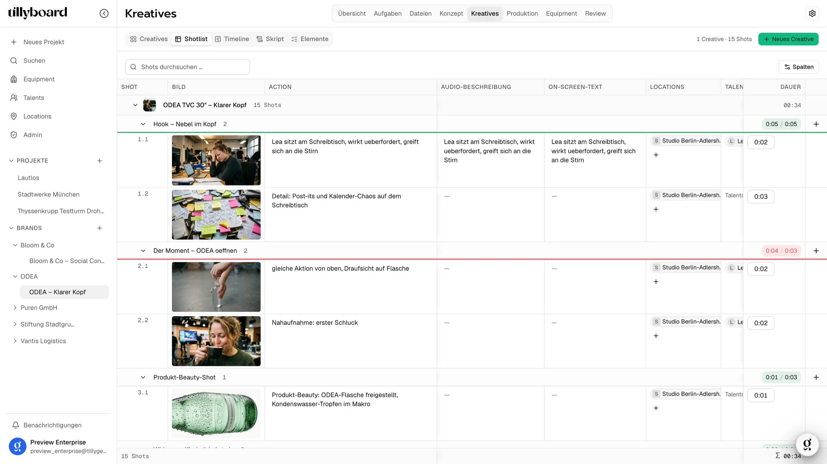Collapse the ODEA TVC 30" creative group
This screenshot has width=827, height=464.
(x=135, y=105)
